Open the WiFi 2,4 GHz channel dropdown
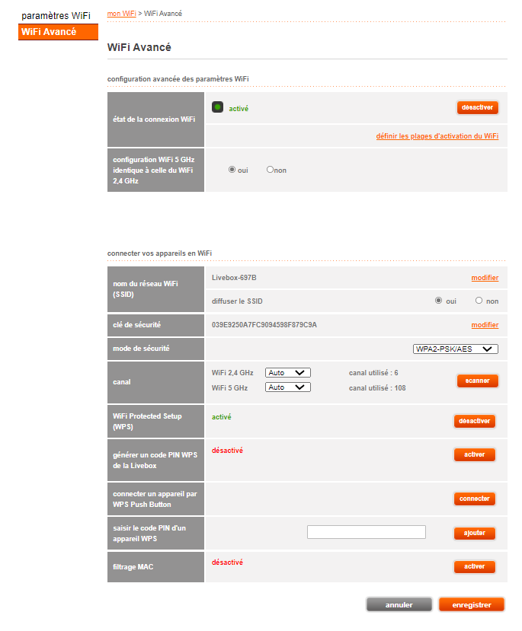The width and height of the screenshot is (522, 631). click(287, 373)
